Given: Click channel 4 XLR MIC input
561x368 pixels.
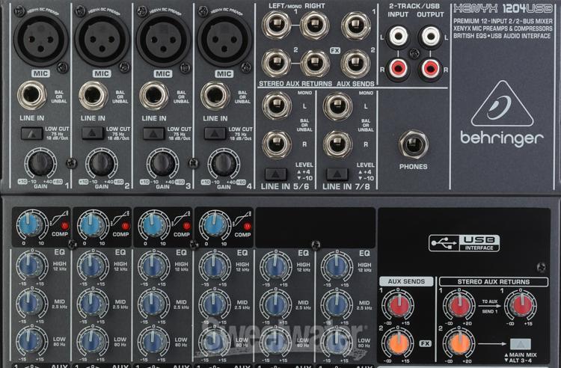Looking at the screenshot, I should [224, 40].
